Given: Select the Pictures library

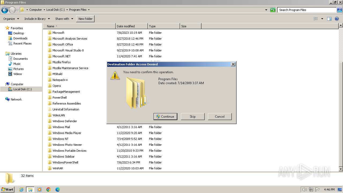Looking at the screenshot, I should (18, 69).
